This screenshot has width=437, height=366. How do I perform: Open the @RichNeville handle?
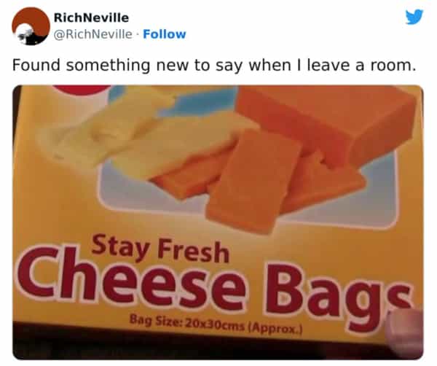click(x=92, y=34)
